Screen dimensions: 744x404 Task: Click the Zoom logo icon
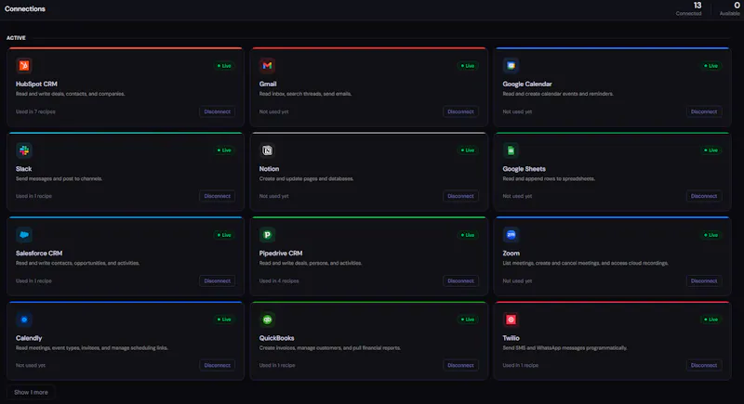pos(511,234)
